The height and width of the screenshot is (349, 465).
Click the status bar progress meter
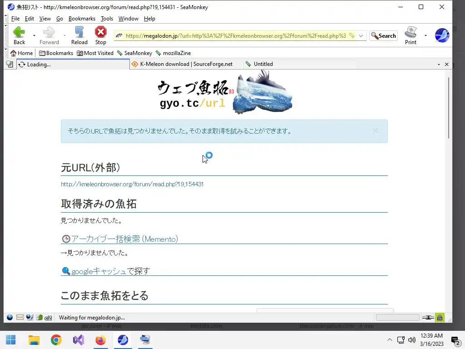coord(397,318)
